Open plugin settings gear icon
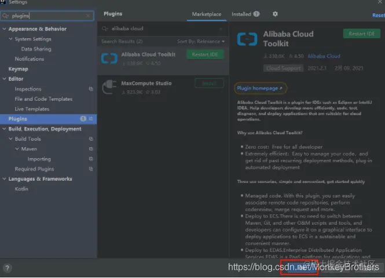 point(275,14)
